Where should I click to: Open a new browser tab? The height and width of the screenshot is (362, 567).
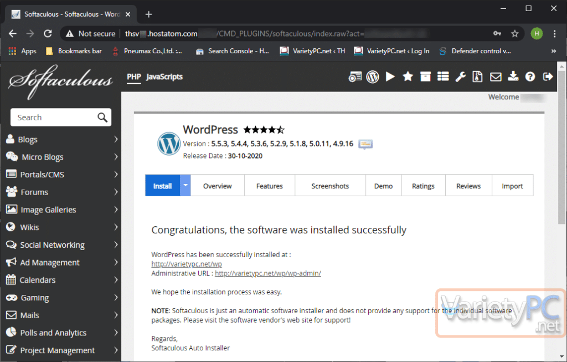[x=148, y=14]
